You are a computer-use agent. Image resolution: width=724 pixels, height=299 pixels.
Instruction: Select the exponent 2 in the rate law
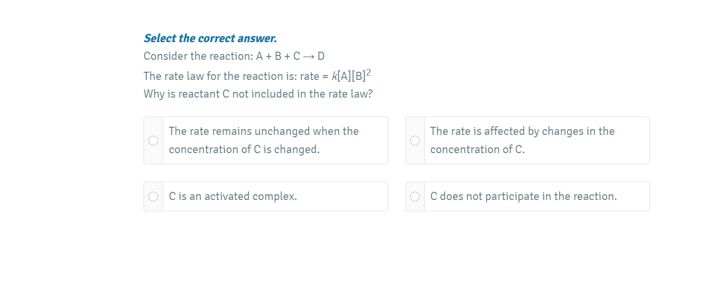(369, 72)
